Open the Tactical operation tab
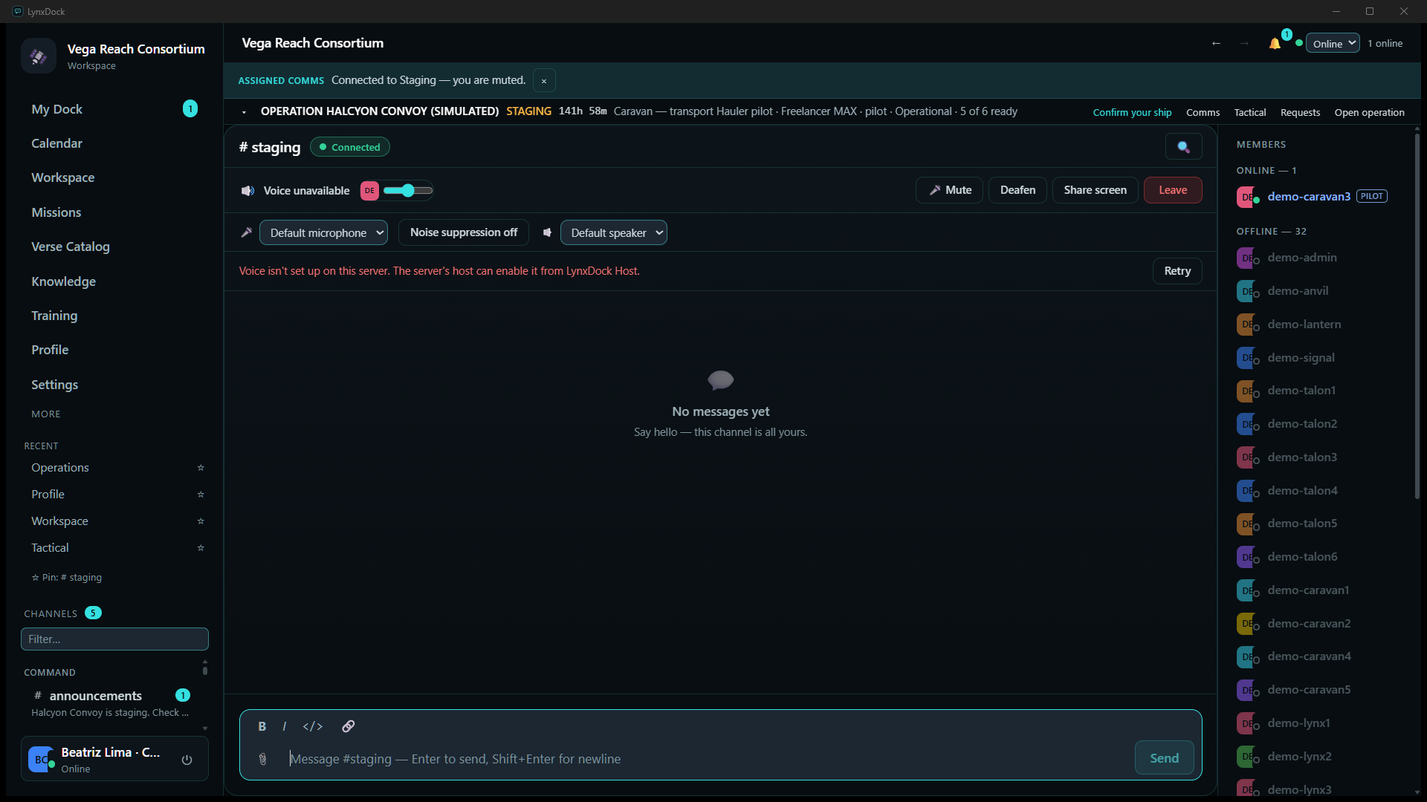The height and width of the screenshot is (802, 1427). pyautogui.click(x=1249, y=112)
